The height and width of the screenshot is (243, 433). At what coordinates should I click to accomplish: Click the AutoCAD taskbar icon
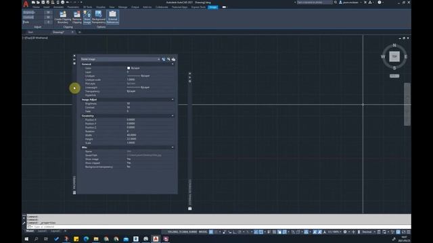(x=156, y=239)
